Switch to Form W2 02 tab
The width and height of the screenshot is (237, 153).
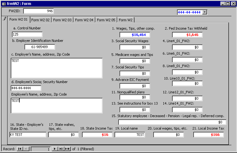pyautogui.click(x=40, y=20)
